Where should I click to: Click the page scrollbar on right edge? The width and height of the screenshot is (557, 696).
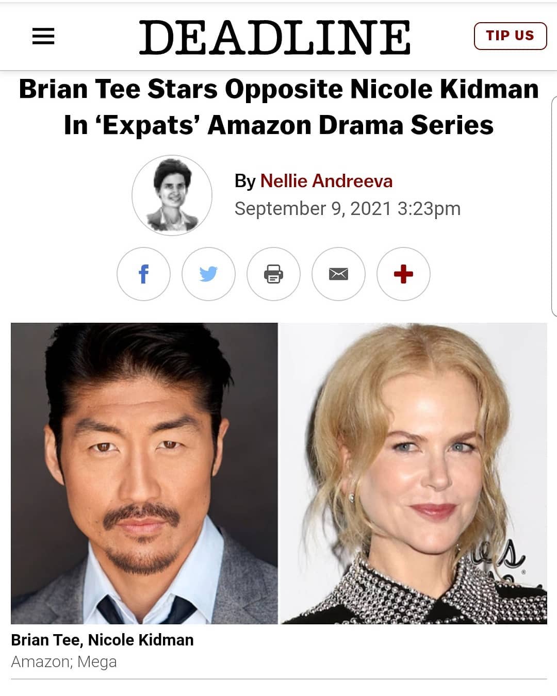point(554,206)
